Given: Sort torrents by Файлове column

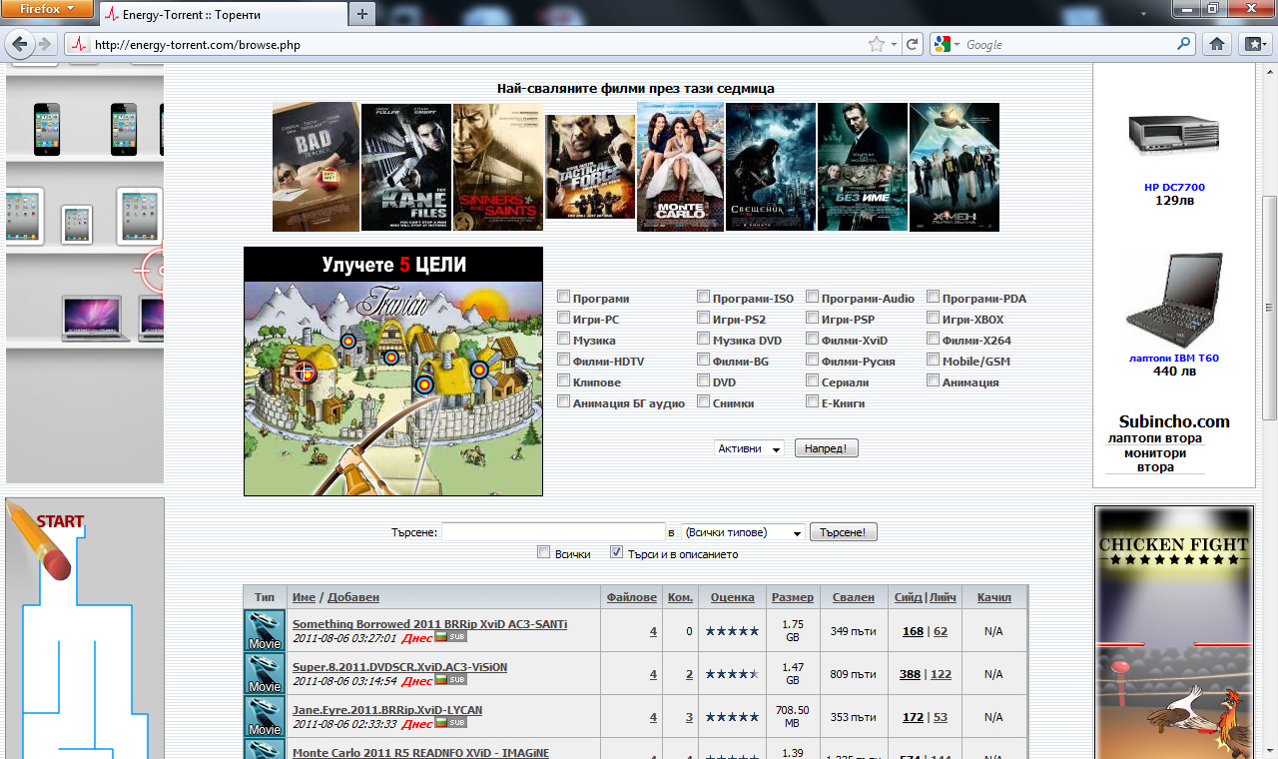Looking at the screenshot, I should [x=632, y=597].
